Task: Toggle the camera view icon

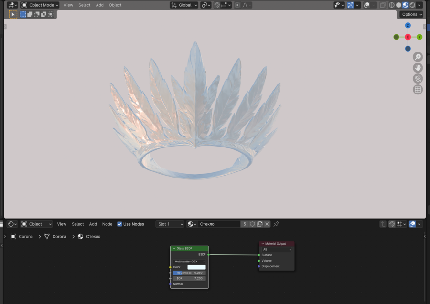Action: [418, 79]
